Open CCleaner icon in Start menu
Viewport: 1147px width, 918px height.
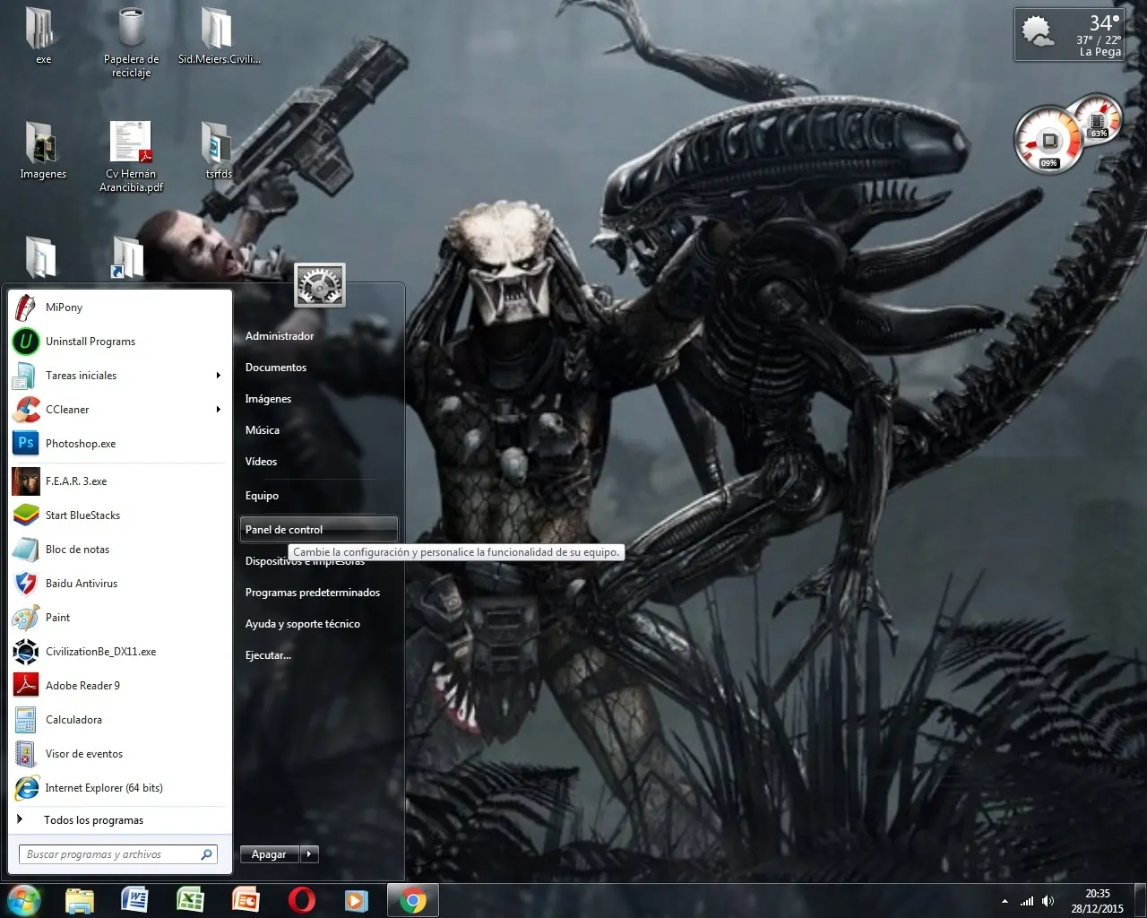pos(25,410)
